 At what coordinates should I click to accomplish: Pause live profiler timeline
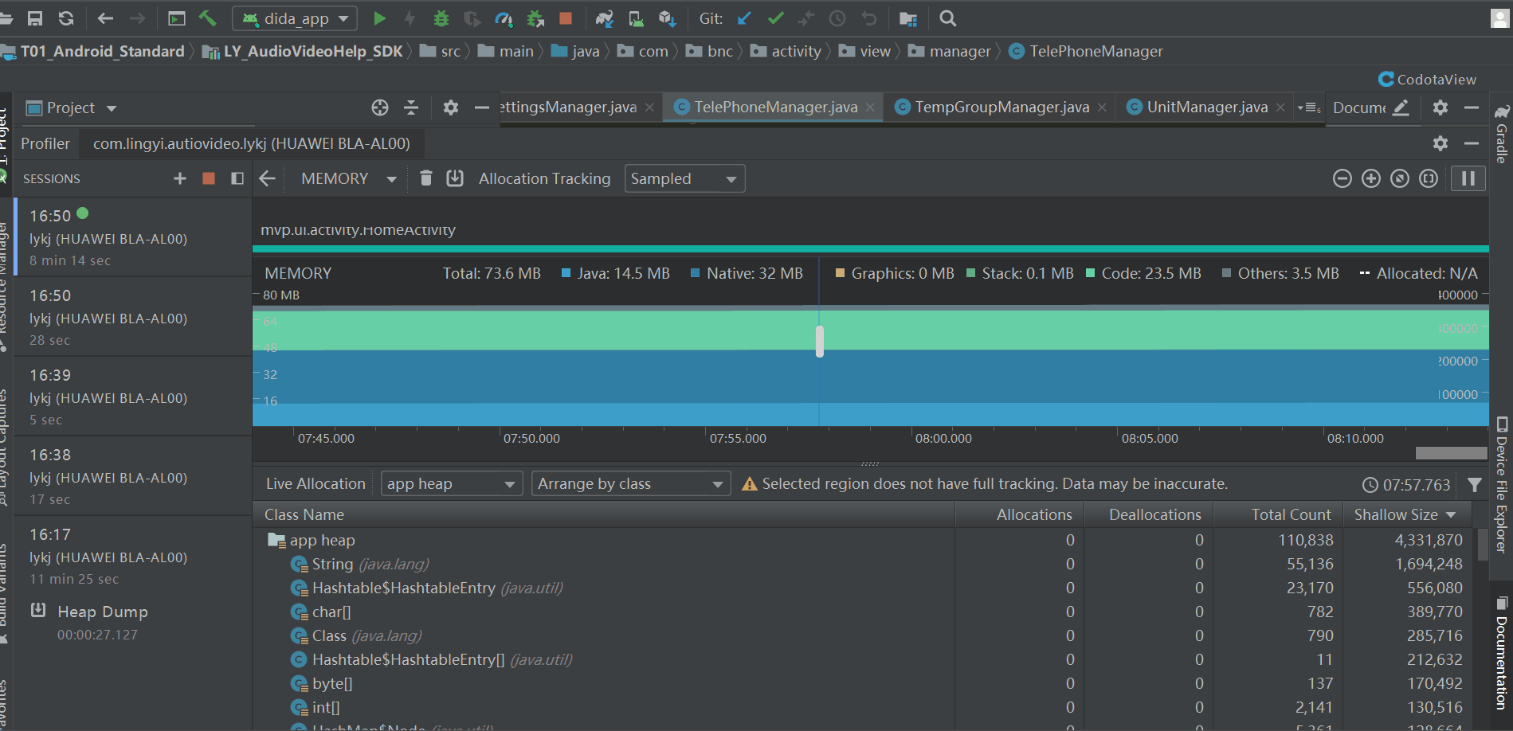click(x=1468, y=178)
